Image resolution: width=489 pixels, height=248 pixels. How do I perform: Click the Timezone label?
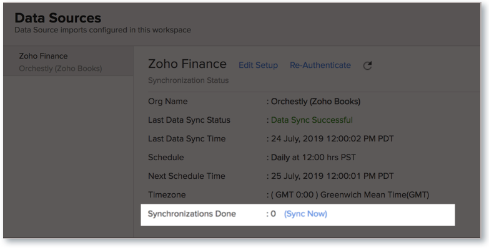pyautogui.click(x=167, y=195)
